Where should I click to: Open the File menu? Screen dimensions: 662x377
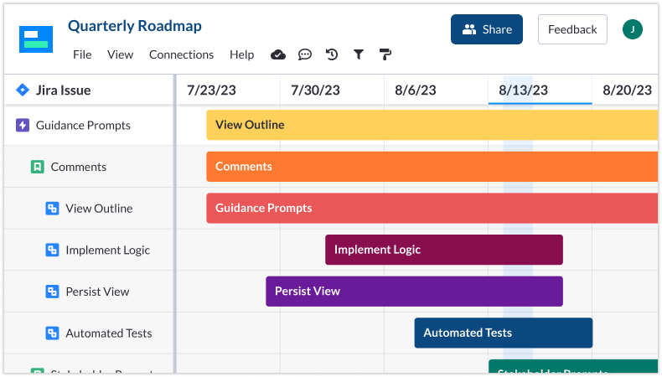coord(82,54)
